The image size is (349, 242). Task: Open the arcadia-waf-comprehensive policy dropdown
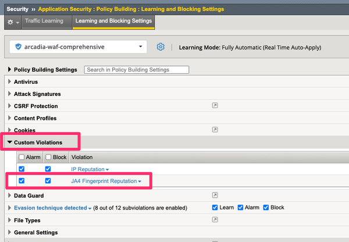tap(79, 47)
